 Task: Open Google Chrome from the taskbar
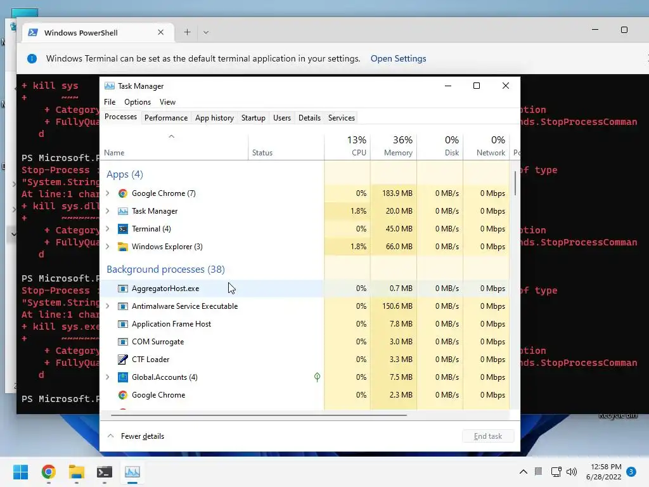click(48, 472)
